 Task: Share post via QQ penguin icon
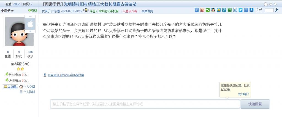(213, 10)
